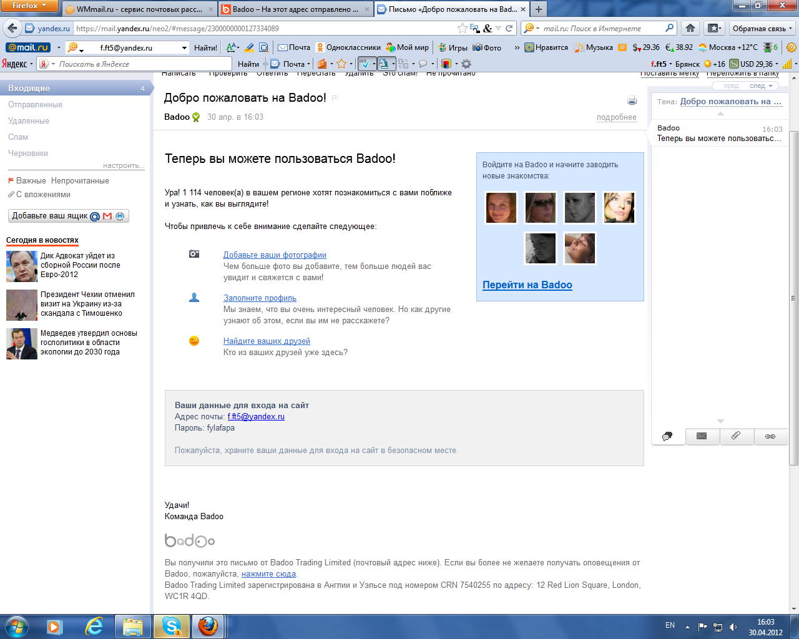This screenshot has height=639, width=799.
Task: Click the подробнее details link
Action: click(617, 117)
